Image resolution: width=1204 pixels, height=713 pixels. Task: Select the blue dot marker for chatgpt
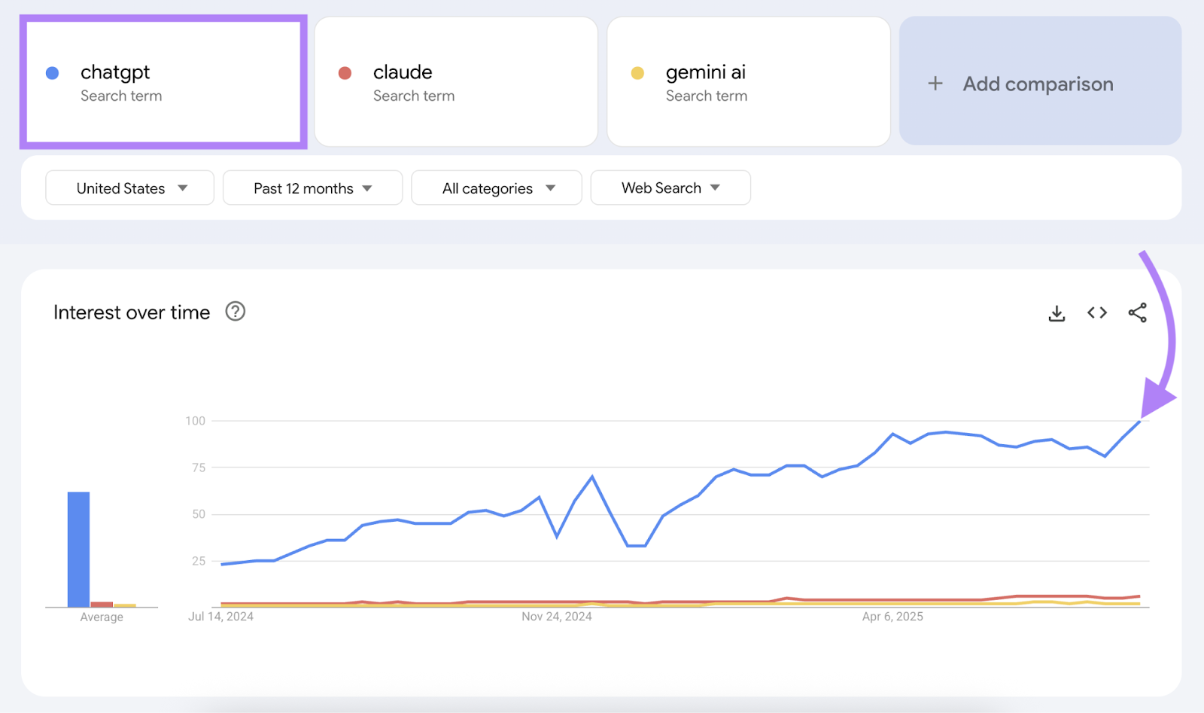pyautogui.click(x=52, y=72)
